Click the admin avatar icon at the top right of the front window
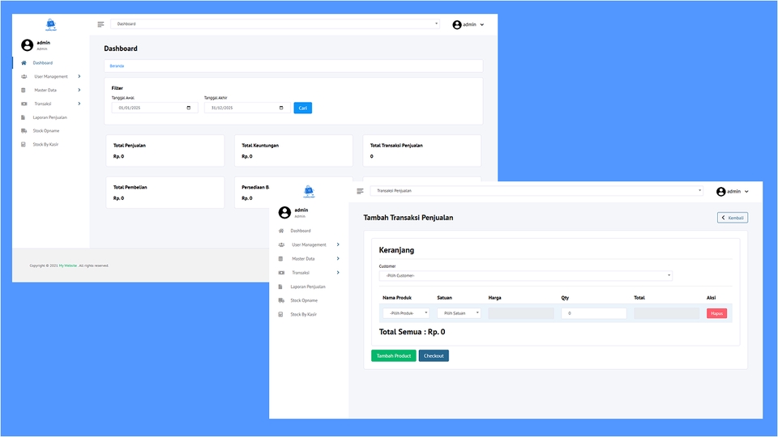 (x=720, y=192)
